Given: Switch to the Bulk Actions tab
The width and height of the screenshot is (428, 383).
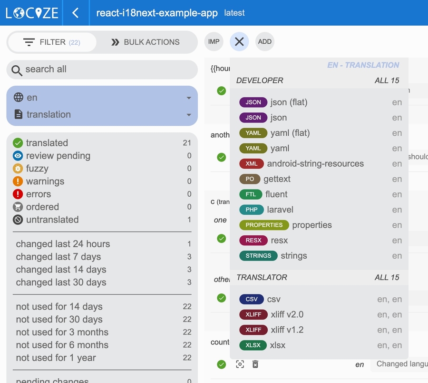Looking at the screenshot, I should click(146, 42).
